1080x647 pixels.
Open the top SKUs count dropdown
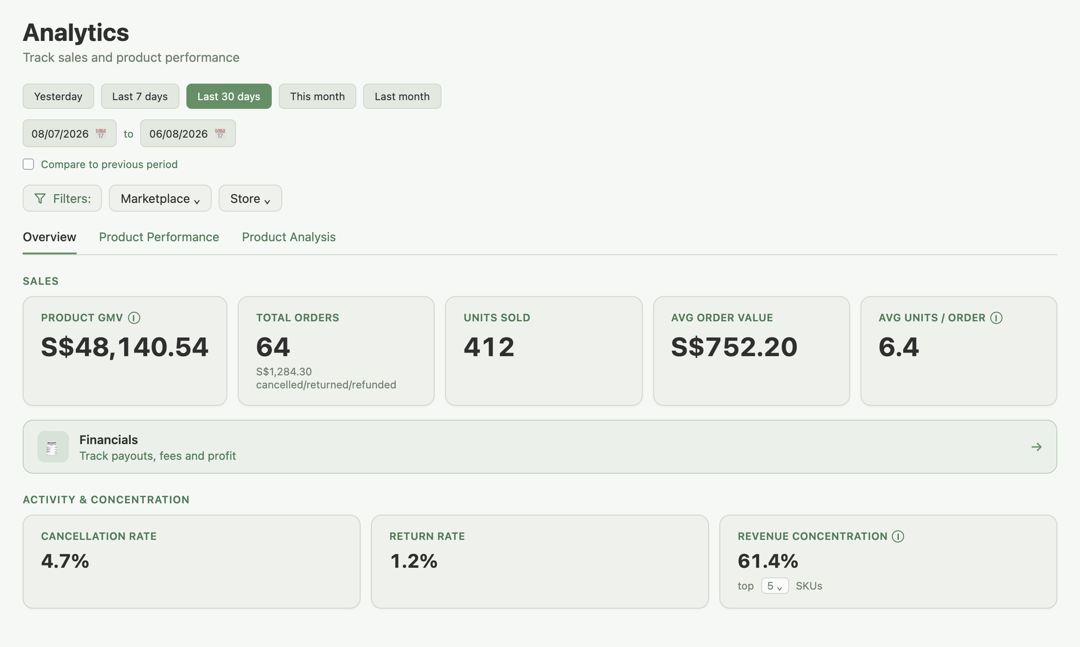click(775, 586)
